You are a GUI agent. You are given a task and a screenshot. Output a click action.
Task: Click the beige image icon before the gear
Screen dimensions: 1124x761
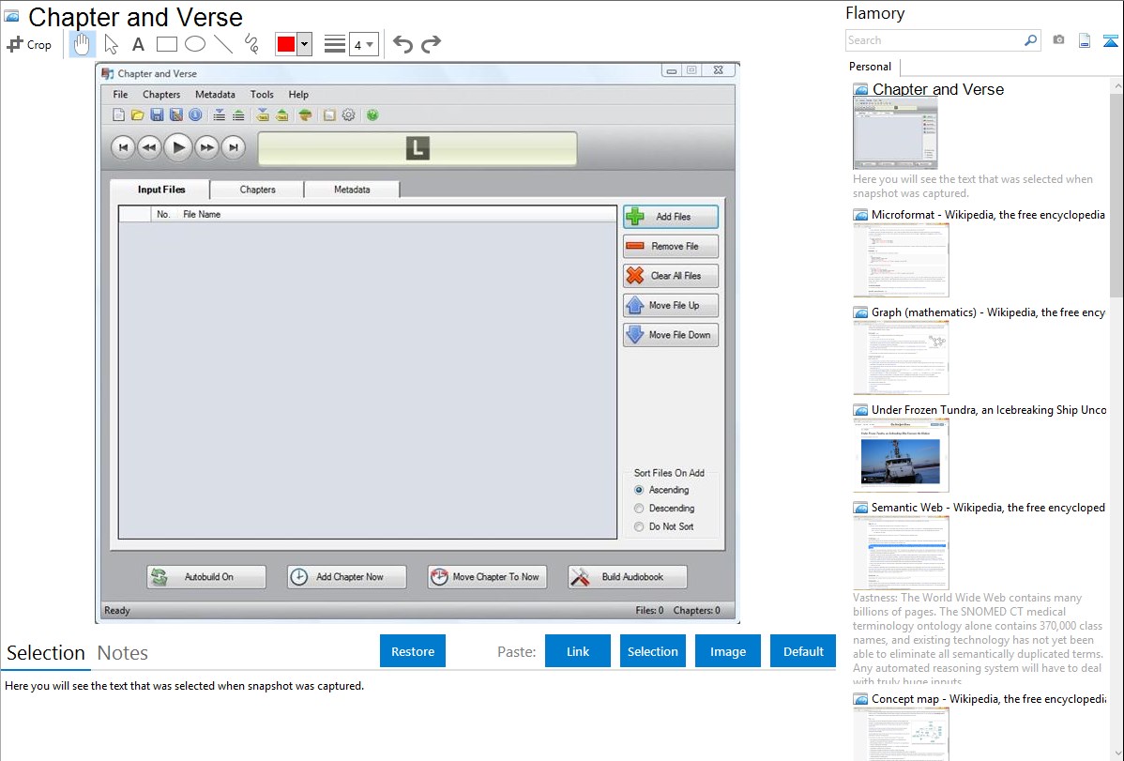(329, 114)
